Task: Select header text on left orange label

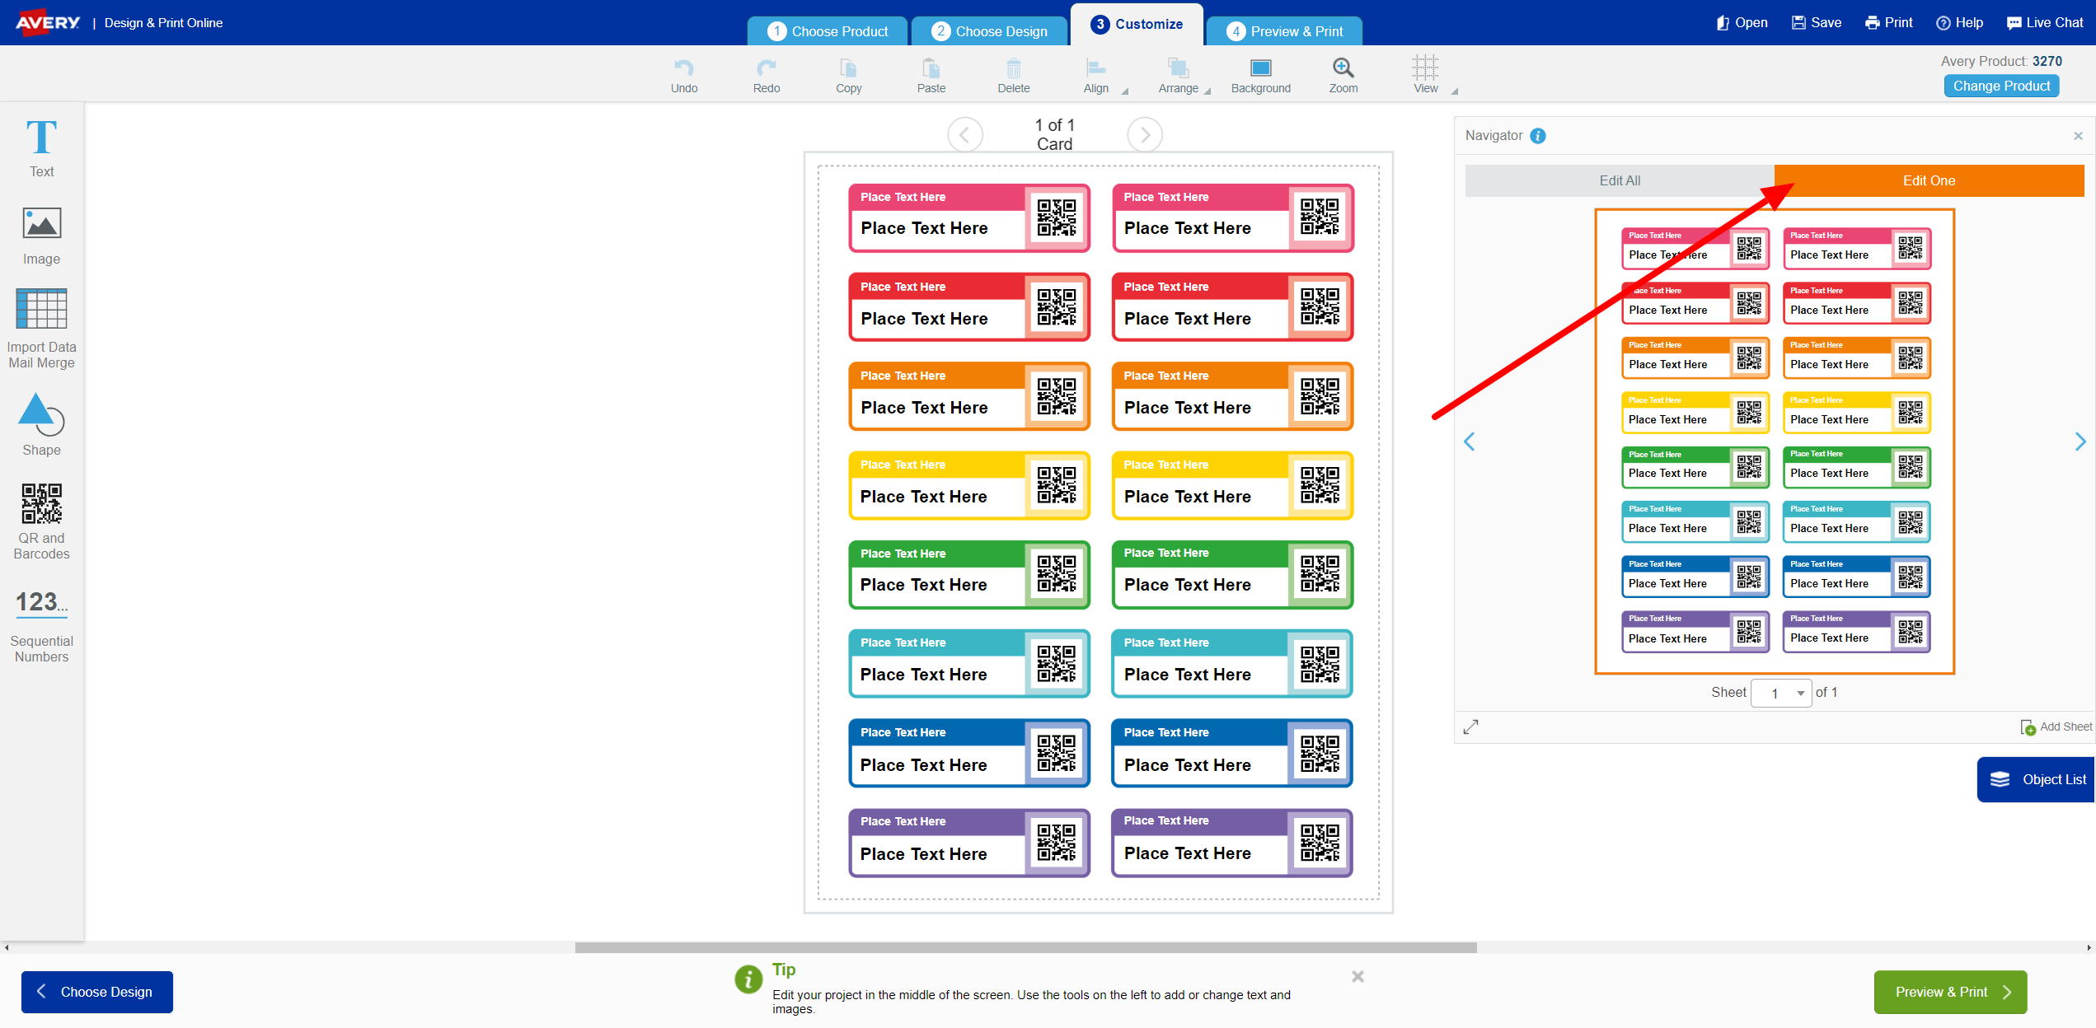Action: click(x=903, y=376)
